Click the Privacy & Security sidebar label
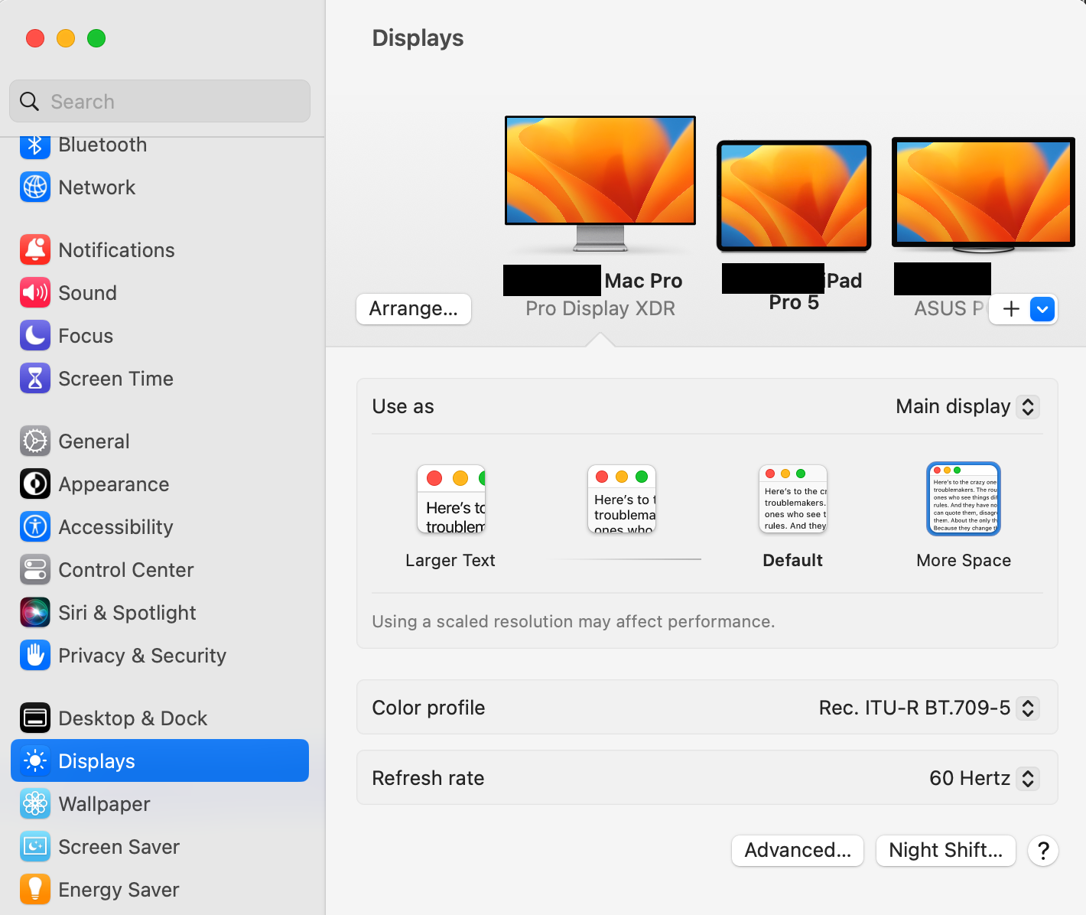The width and height of the screenshot is (1086, 915). click(x=142, y=656)
